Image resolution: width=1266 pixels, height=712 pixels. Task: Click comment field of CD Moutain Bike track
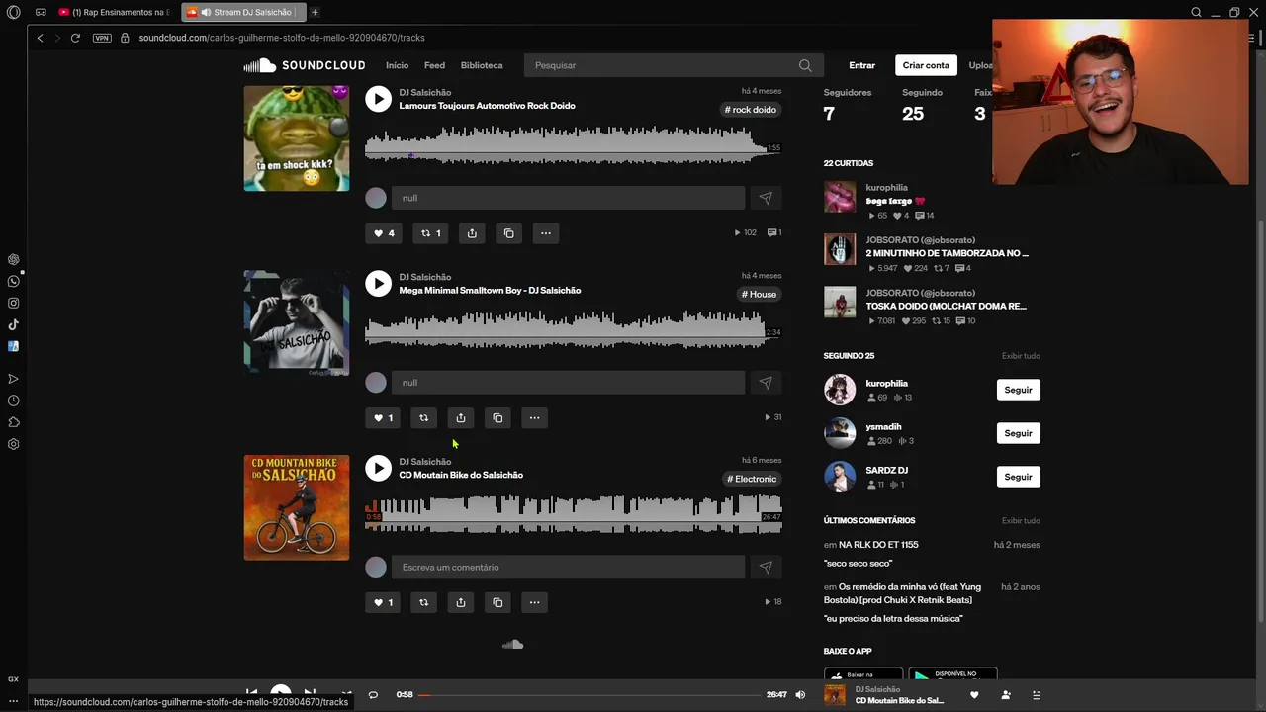click(x=568, y=568)
